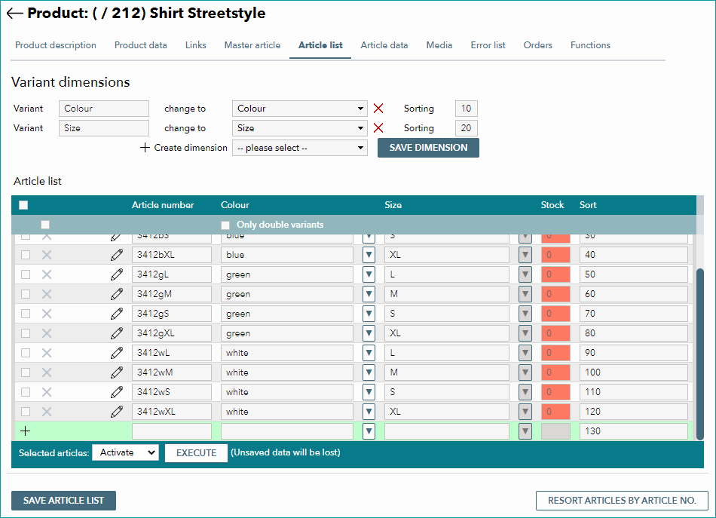Switch to the Product description tab
716x518 pixels.
(56, 45)
